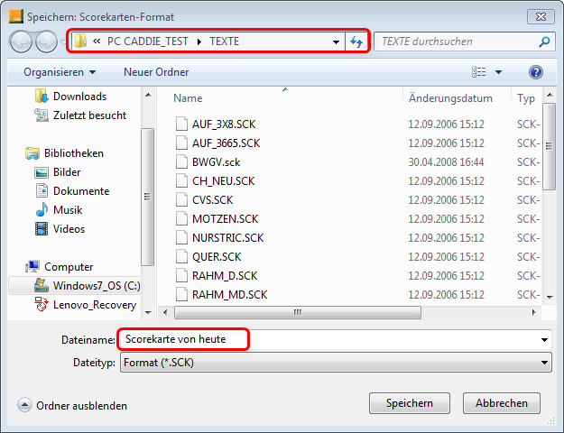Click the Zuletzt besucht icon

point(42,115)
